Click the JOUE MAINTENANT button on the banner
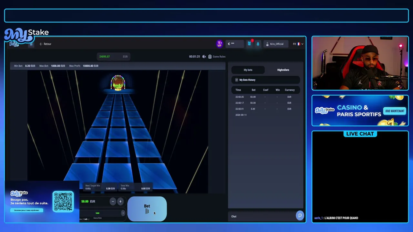This screenshot has height=232, width=413. click(395, 111)
